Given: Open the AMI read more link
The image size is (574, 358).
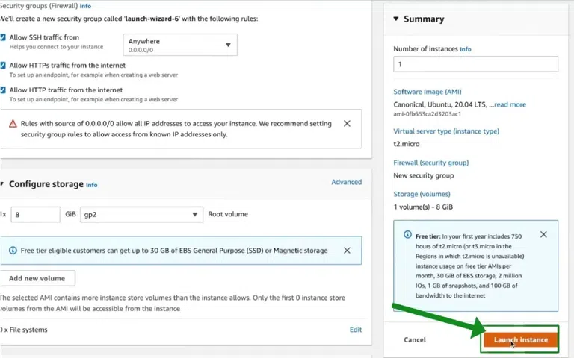Looking at the screenshot, I should pos(509,104).
